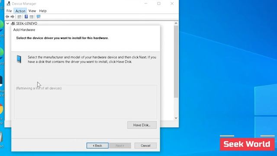Image resolution: width=277 pixels, height=156 pixels.
Task: Click the Device Manager title bar icon
Action: (9, 3)
